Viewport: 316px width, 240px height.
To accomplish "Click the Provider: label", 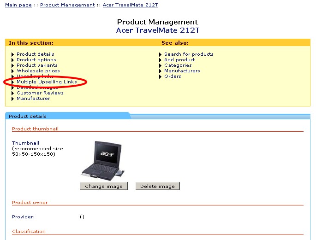I will 24,217.
